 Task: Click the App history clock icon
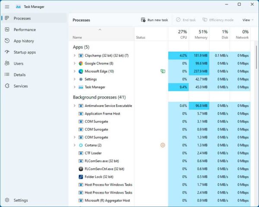(x=7, y=41)
